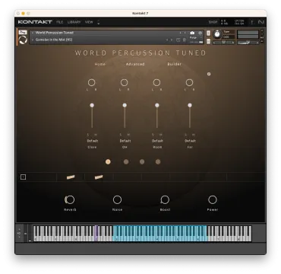Screen dimensions: 281x274
Task: Click a key in the blue keyboard range
Action: [160, 234]
